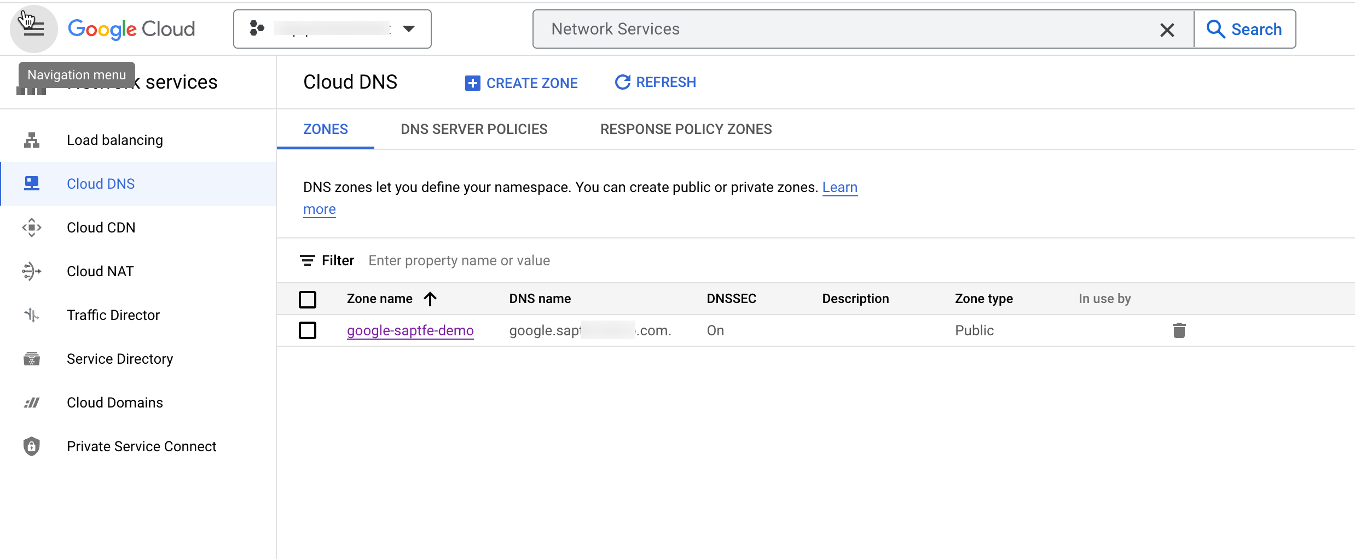
Task: Click the Cloud DNS sidebar icon
Action: (32, 184)
